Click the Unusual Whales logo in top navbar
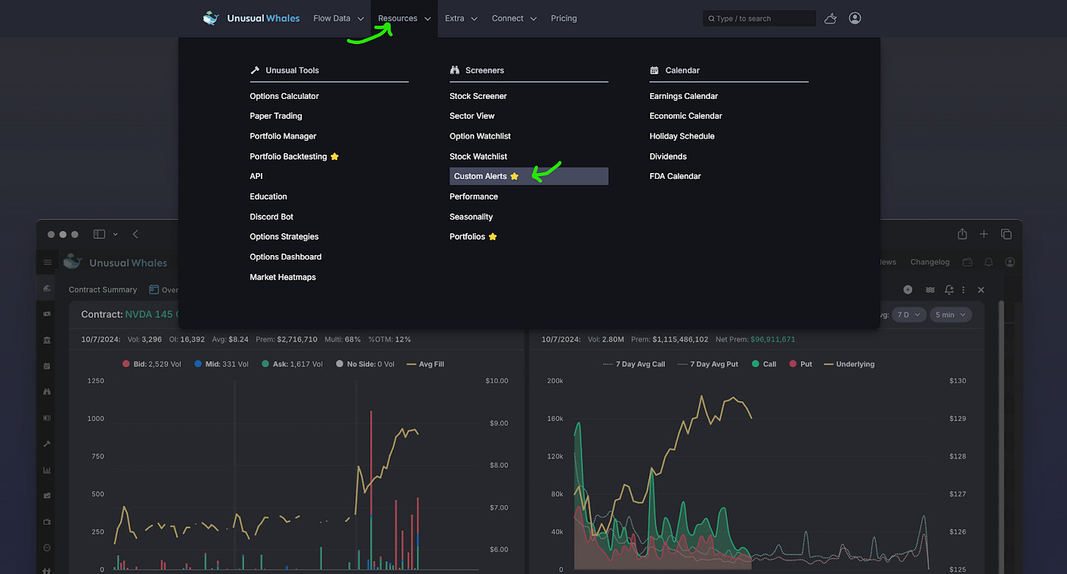This screenshot has height=574, width=1067. [251, 18]
